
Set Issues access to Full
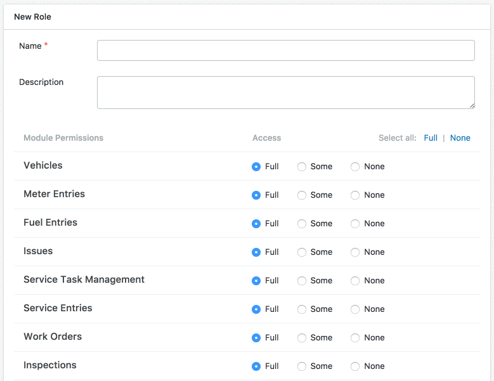click(256, 252)
